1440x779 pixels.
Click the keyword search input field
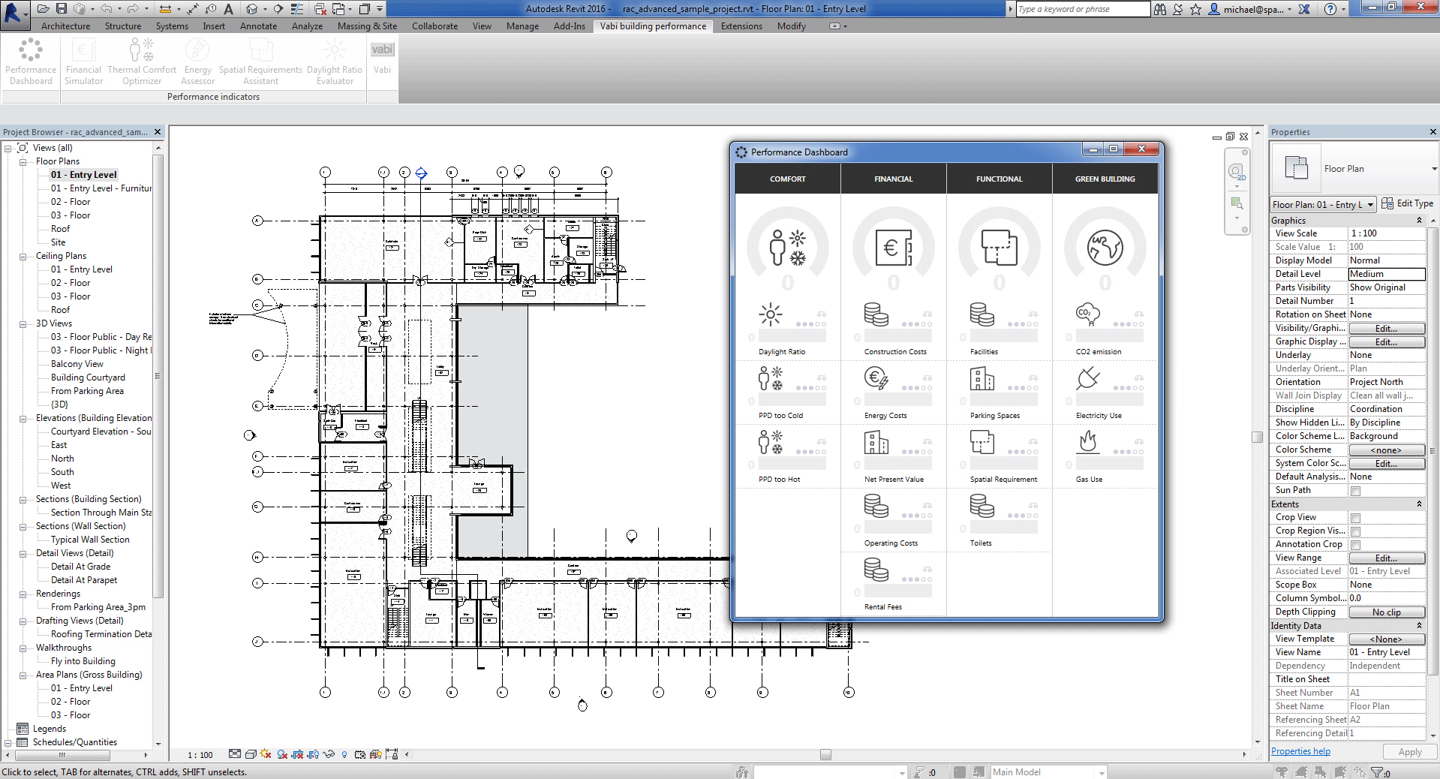[x=1083, y=9]
